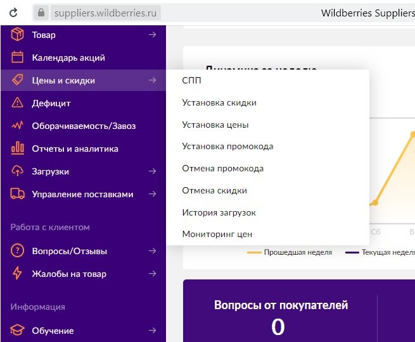Expand the Вопросы/Отзывы submenu arrow

coord(152,250)
